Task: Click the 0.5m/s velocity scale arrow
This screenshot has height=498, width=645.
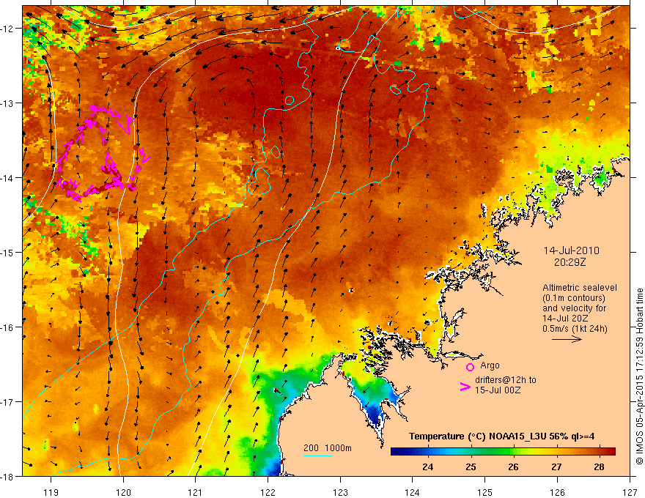Action: (567, 339)
